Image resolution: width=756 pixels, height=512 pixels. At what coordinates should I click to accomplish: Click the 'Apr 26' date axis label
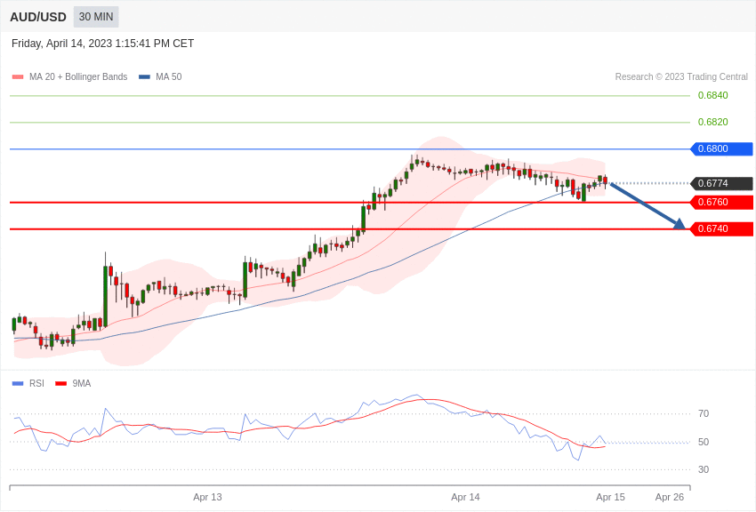669,497
